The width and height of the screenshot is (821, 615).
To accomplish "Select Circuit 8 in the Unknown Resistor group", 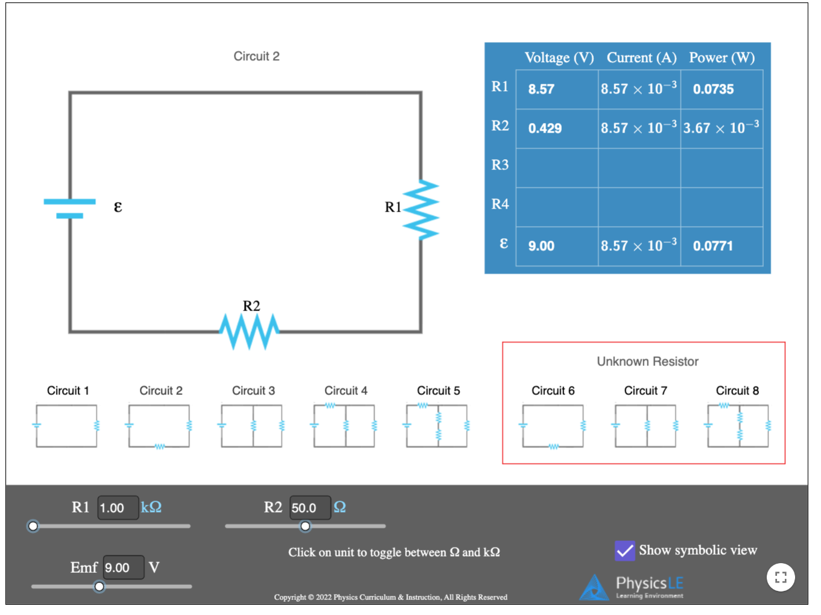I will pyautogui.click(x=738, y=425).
